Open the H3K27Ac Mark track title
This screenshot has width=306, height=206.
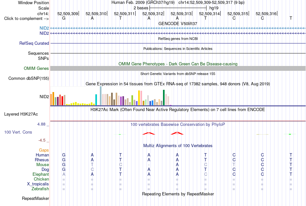point(177,110)
